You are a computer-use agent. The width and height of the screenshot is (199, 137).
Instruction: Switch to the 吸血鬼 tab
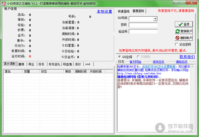click(x=68, y=64)
